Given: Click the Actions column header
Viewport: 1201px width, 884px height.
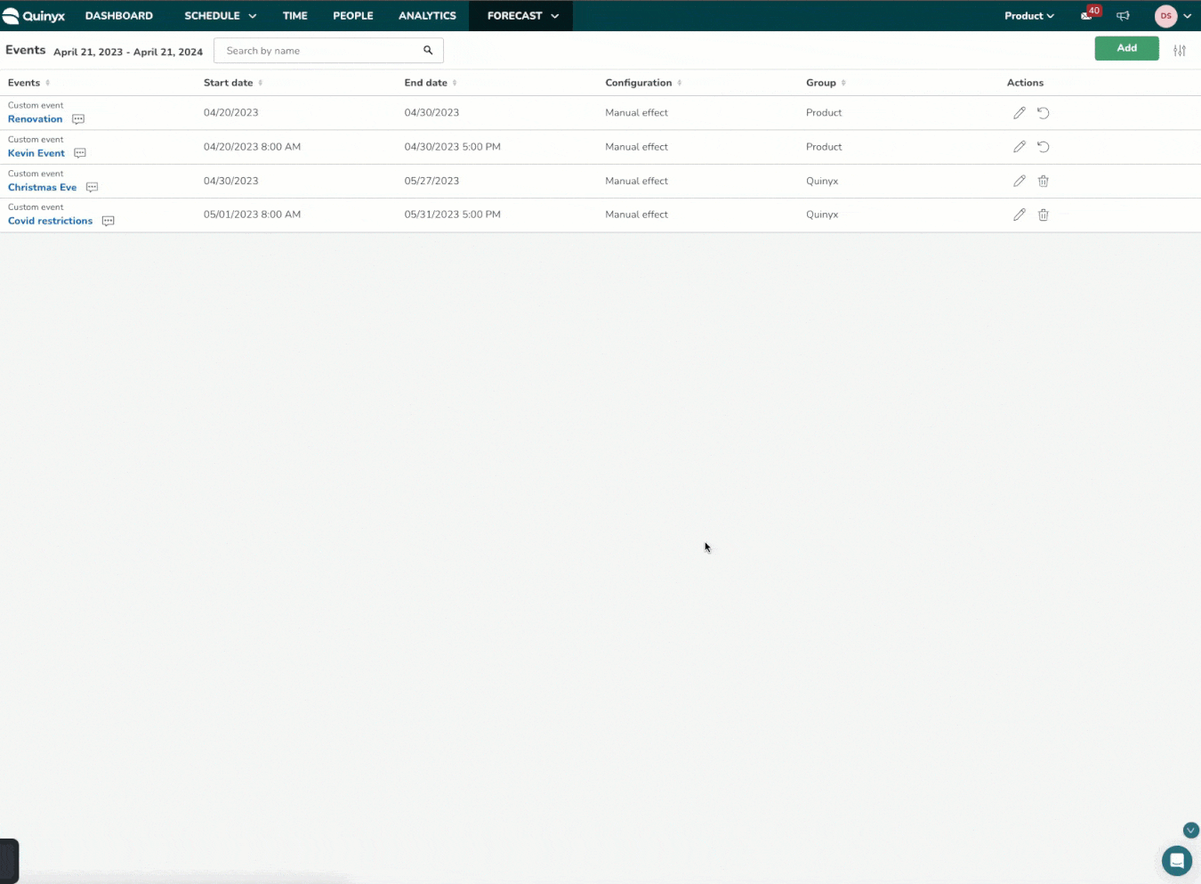Looking at the screenshot, I should pyautogui.click(x=1025, y=83).
